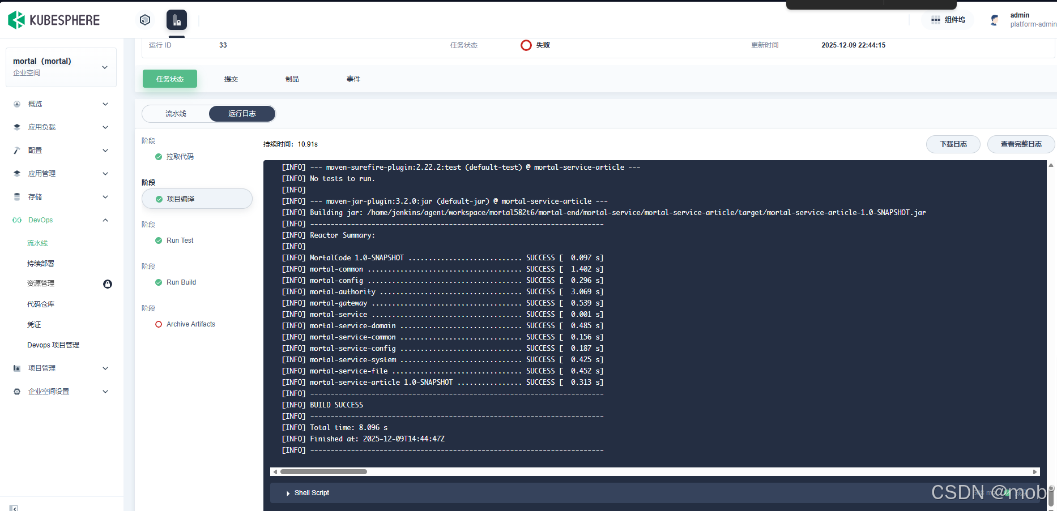The image size is (1057, 511).
Task: Click the 概览 overview icon in sidebar
Action: (17, 104)
